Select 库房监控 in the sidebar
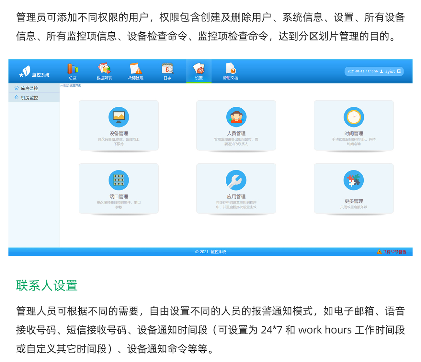Screen dimensions: 421x362 29,88
